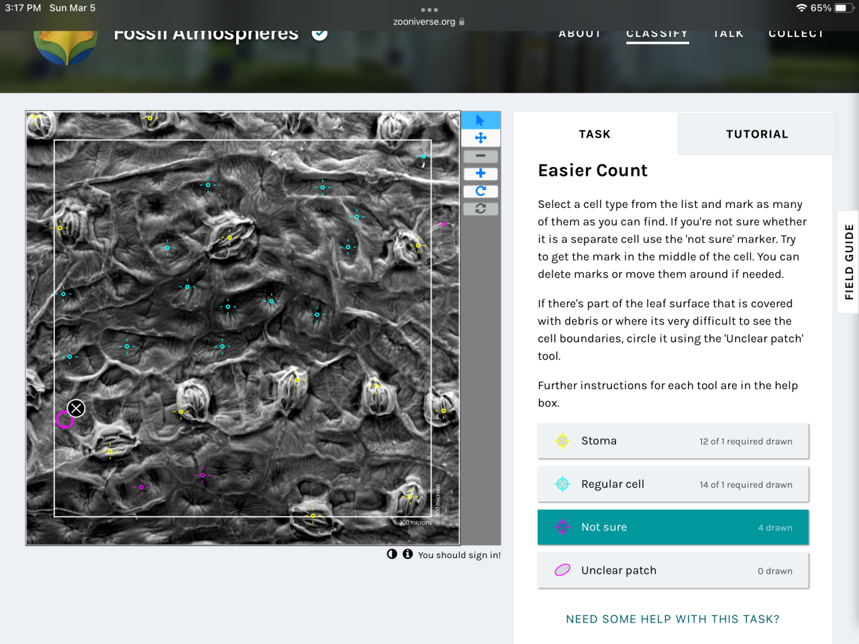Click the '300 microns' horizontal scale label

click(x=415, y=523)
